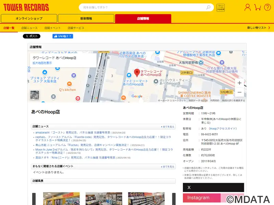
Task: Open the 店舗サービス submenu item
Action: coord(76,28)
